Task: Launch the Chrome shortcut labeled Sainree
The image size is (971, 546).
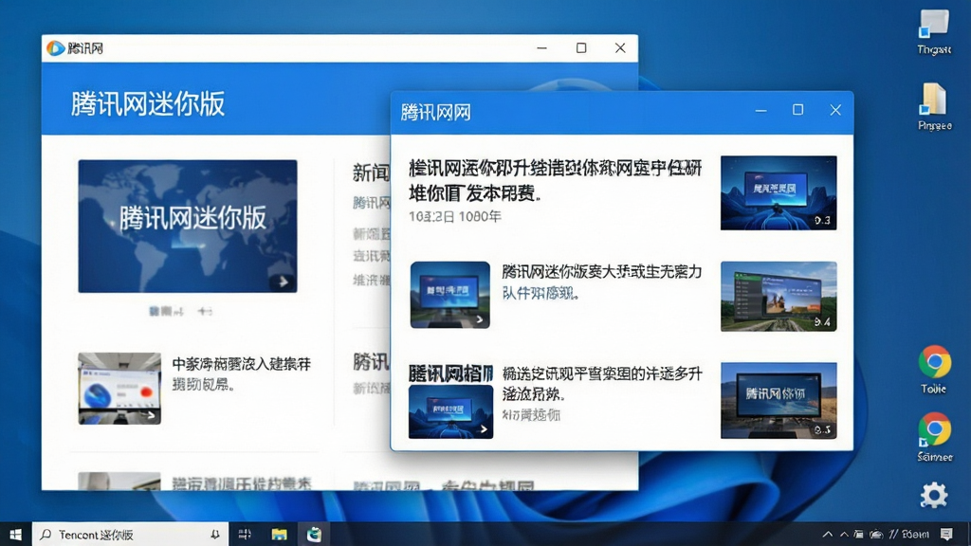Action: coord(934,437)
